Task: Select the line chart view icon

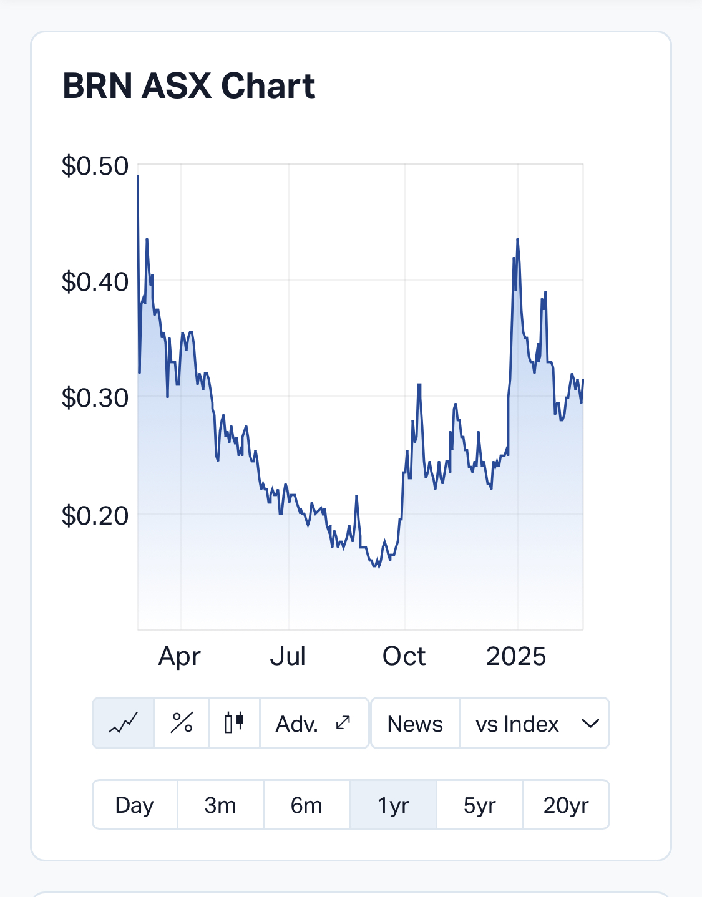Action: coord(124,724)
